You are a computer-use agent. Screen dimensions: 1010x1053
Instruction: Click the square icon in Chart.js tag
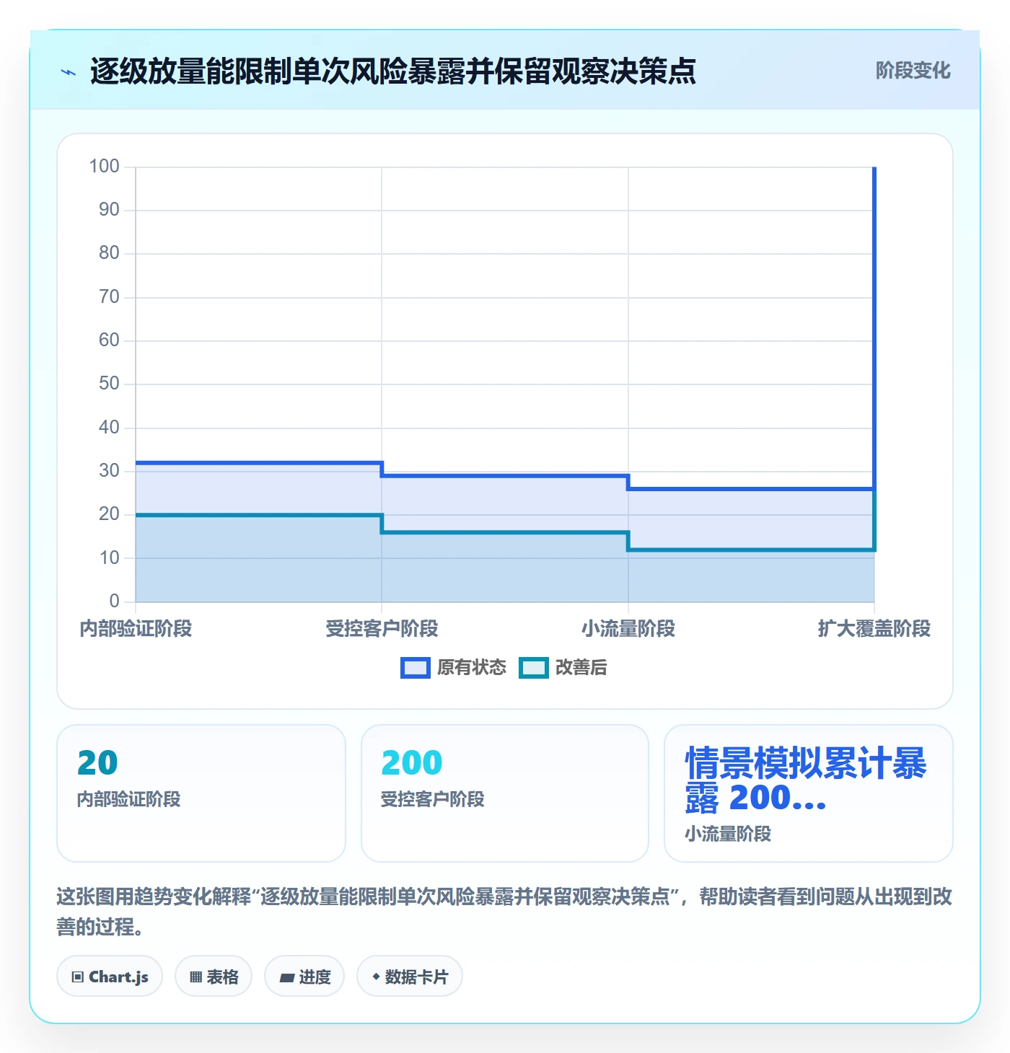pyautogui.click(x=78, y=977)
